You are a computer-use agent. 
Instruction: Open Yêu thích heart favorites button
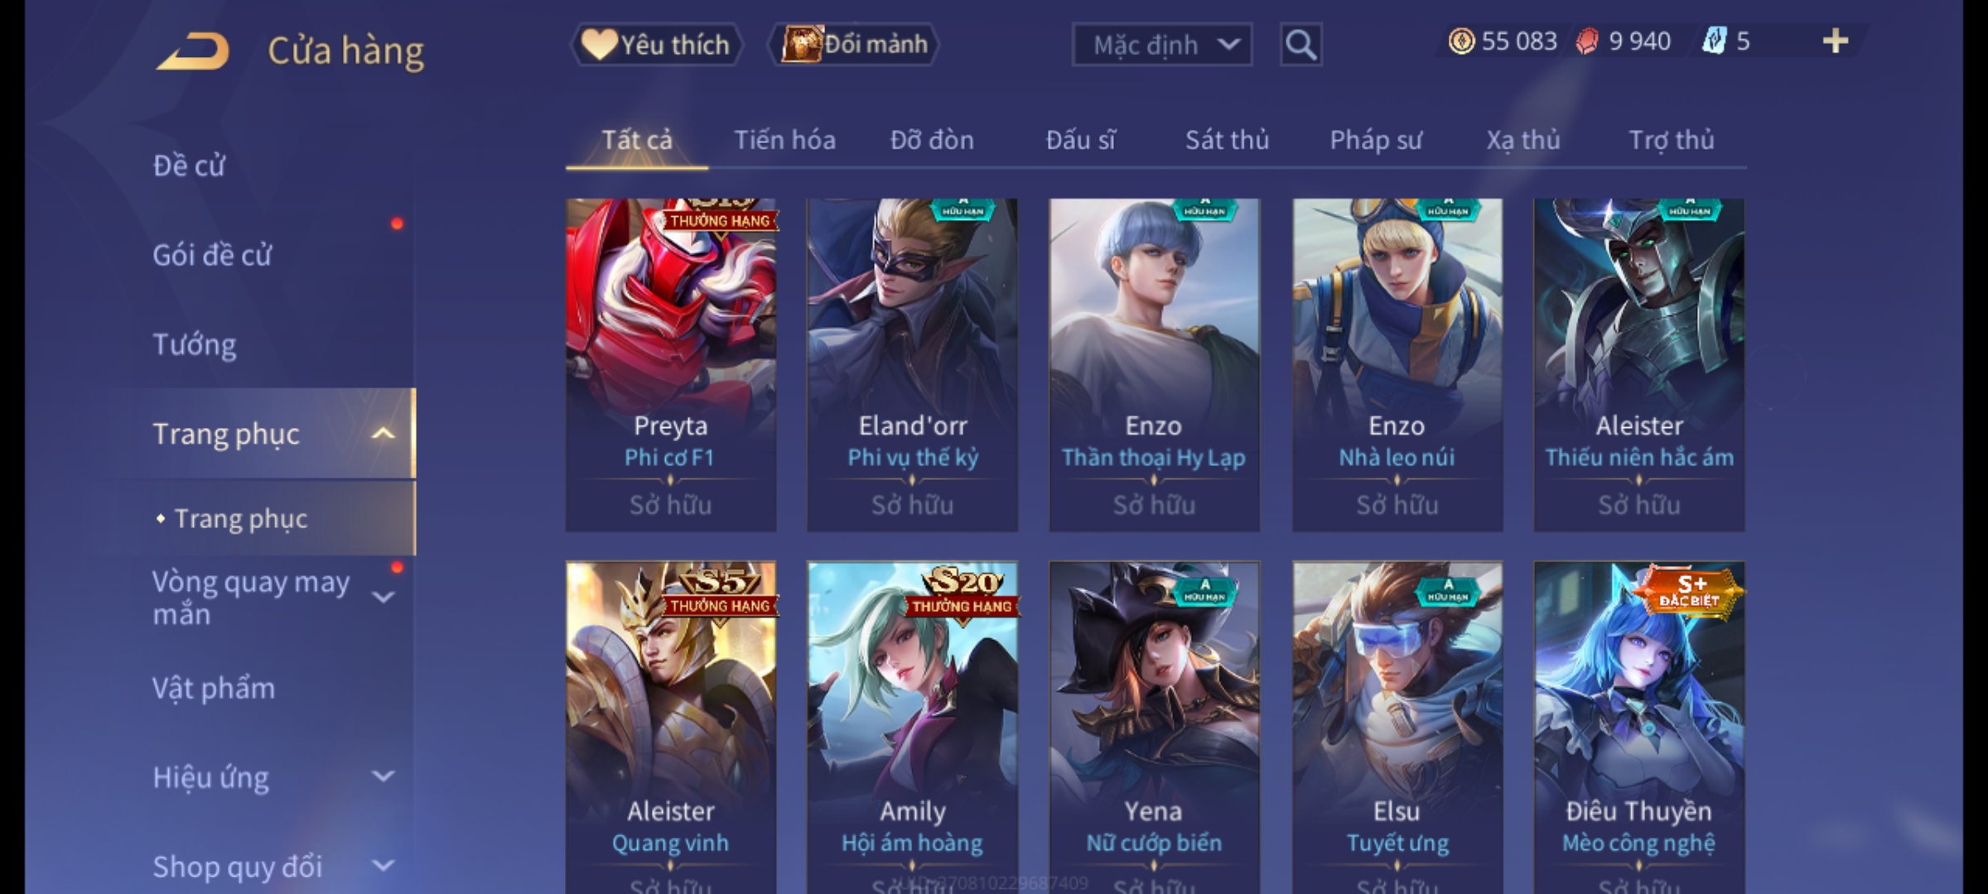click(656, 45)
